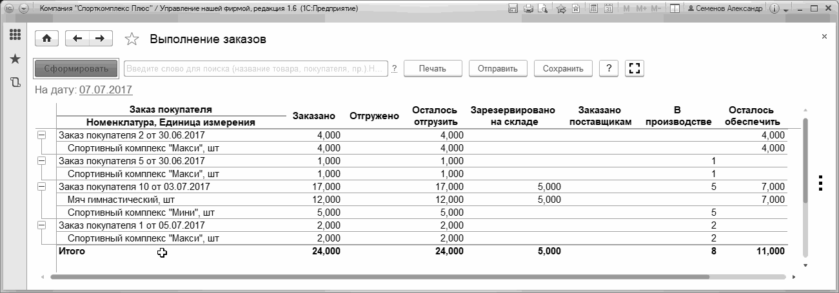The height and width of the screenshot is (293, 839).
Task: Navigate back with the left arrow
Action: coord(78,39)
